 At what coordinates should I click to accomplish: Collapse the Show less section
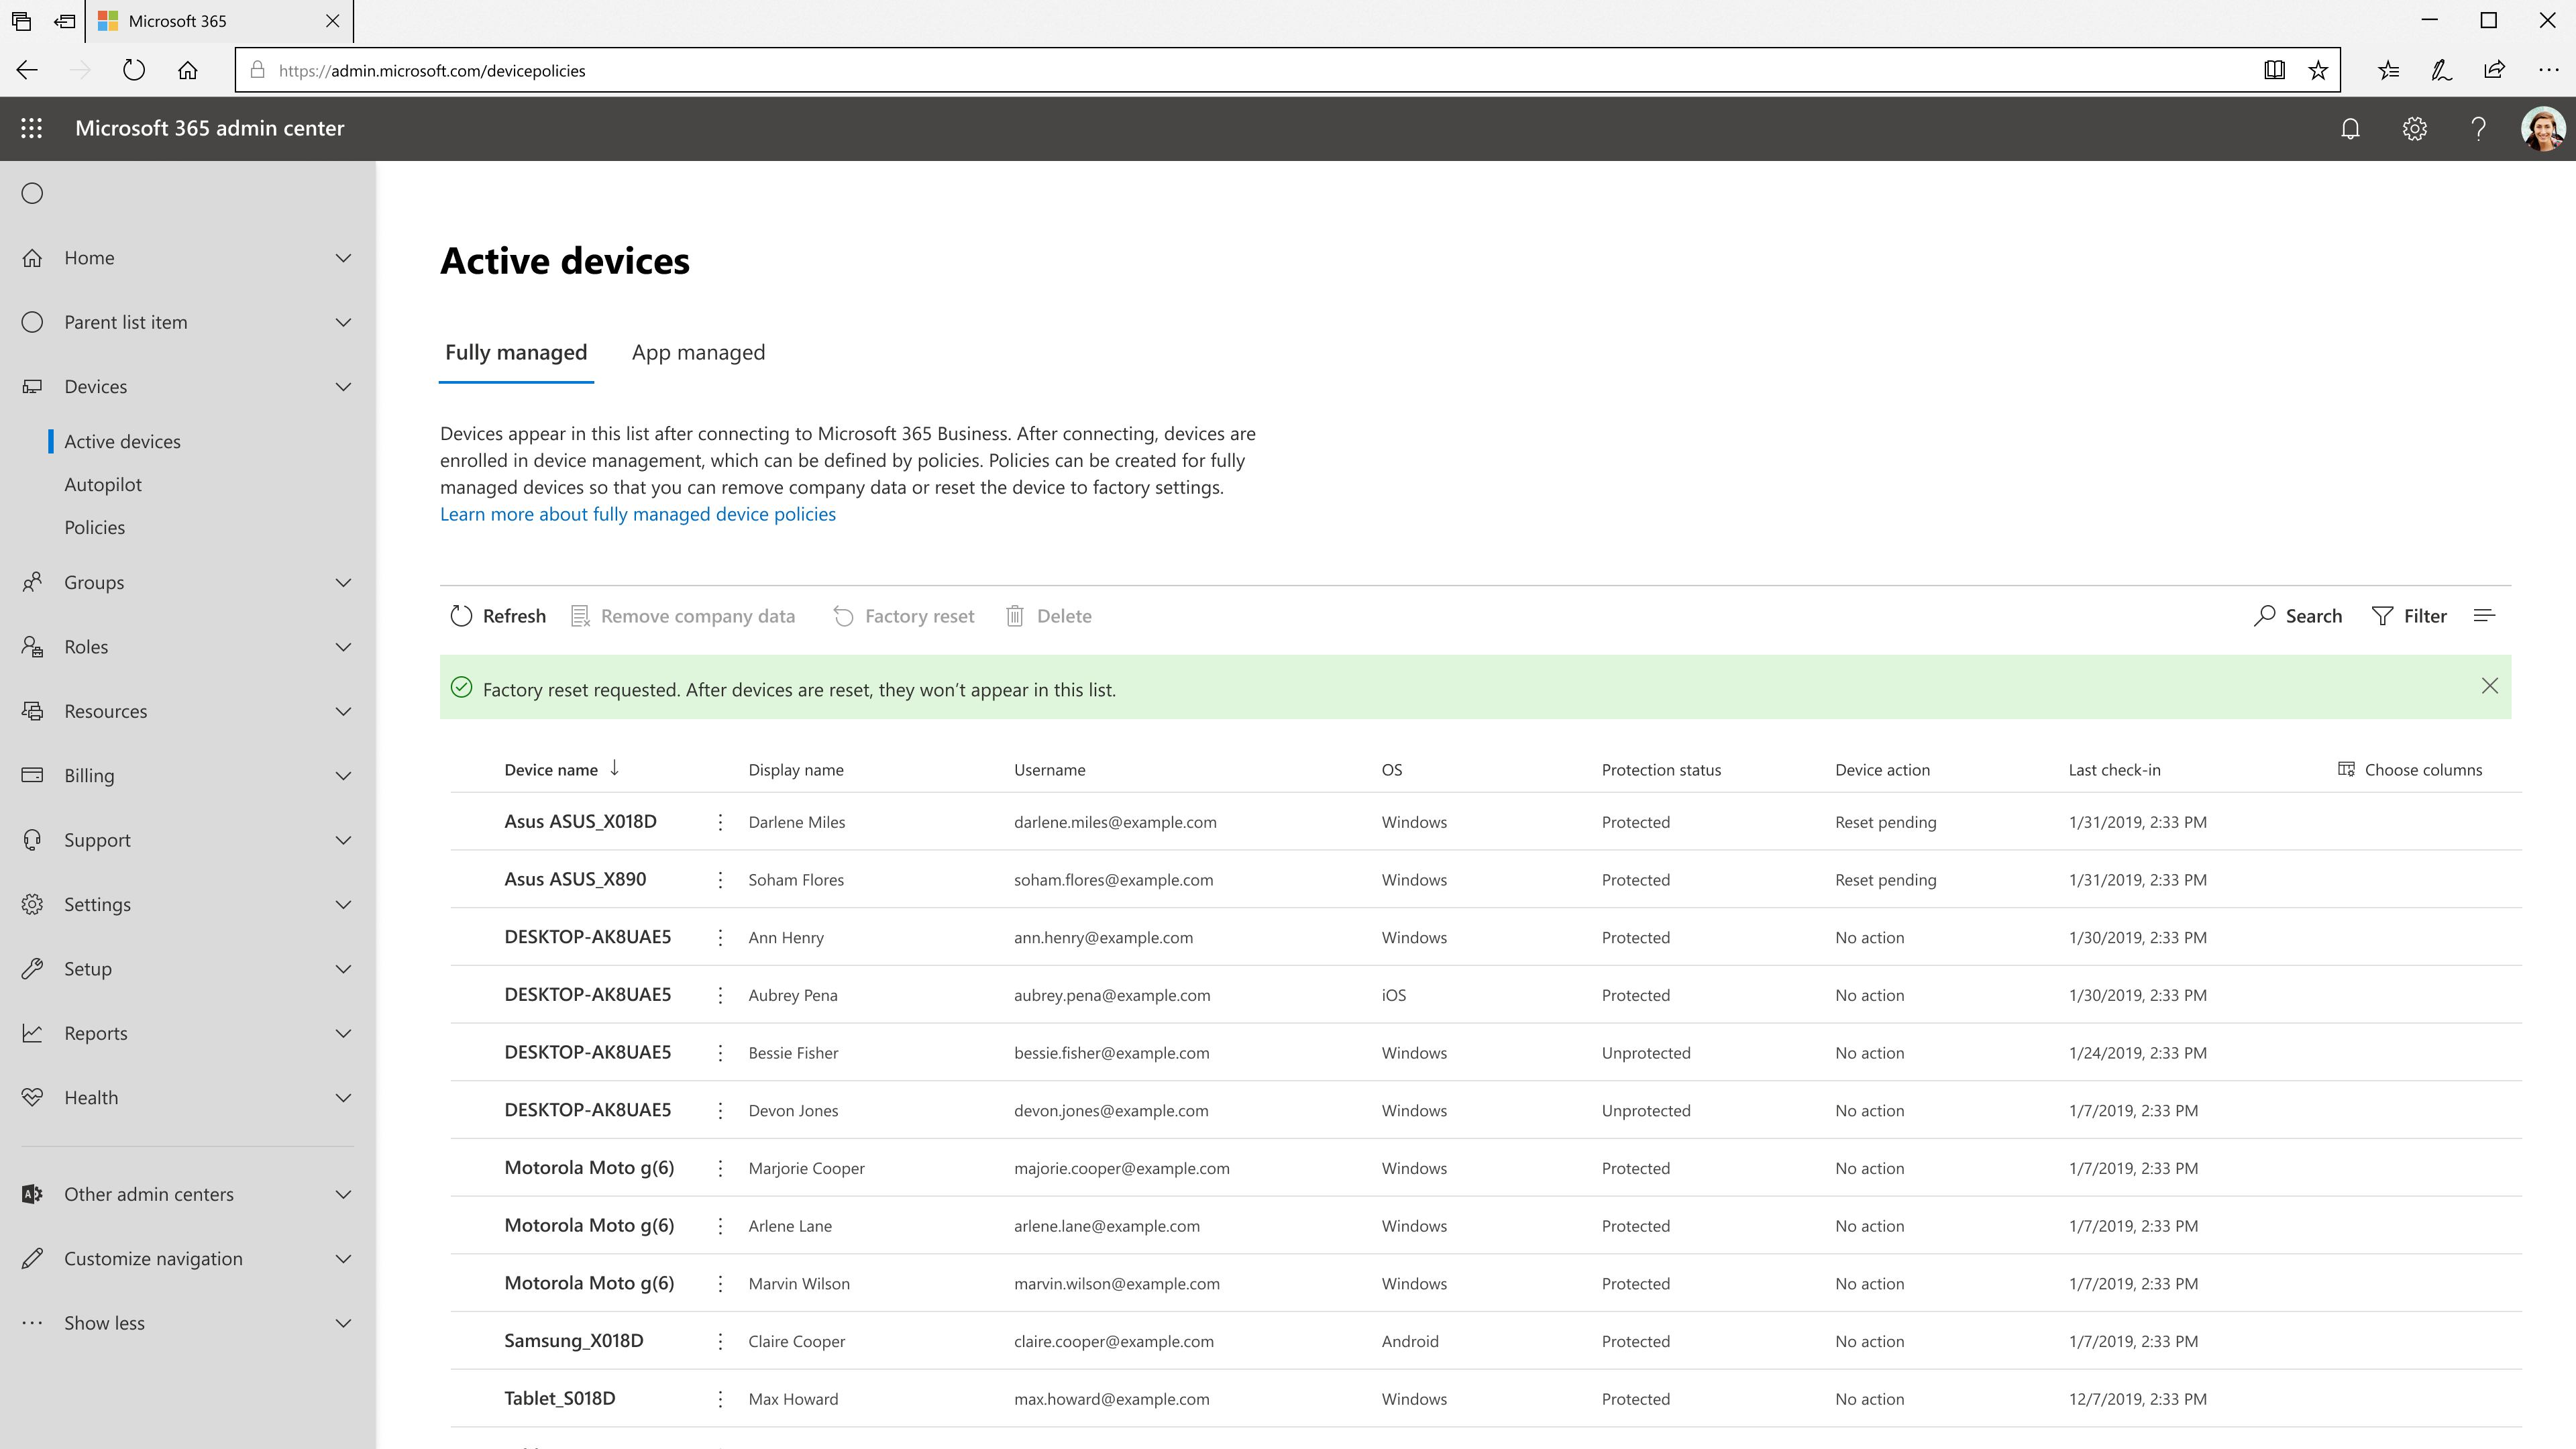coord(343,1322)
